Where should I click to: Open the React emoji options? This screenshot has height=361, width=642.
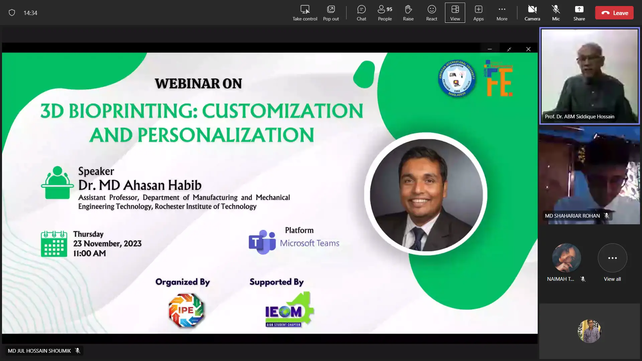point(431,13)
